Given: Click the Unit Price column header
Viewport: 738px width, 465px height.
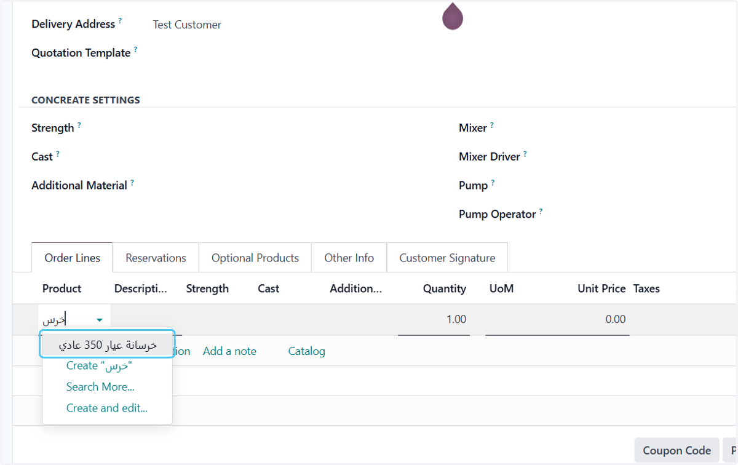Looking at the screenshot, I should tap(601, 288).
